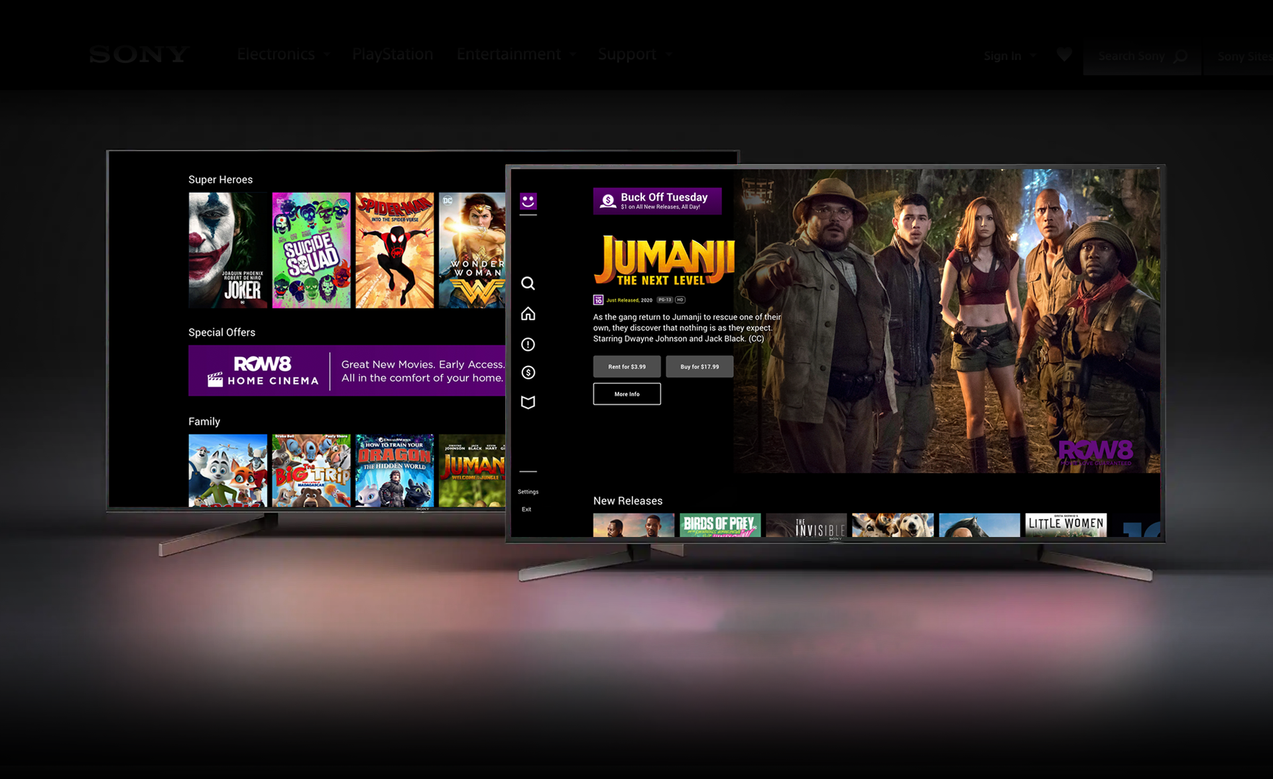Click the Buck Off Tuesday dollar badge icon
The width and height of the screenshot is (1273, 779).
pos(608,201)
